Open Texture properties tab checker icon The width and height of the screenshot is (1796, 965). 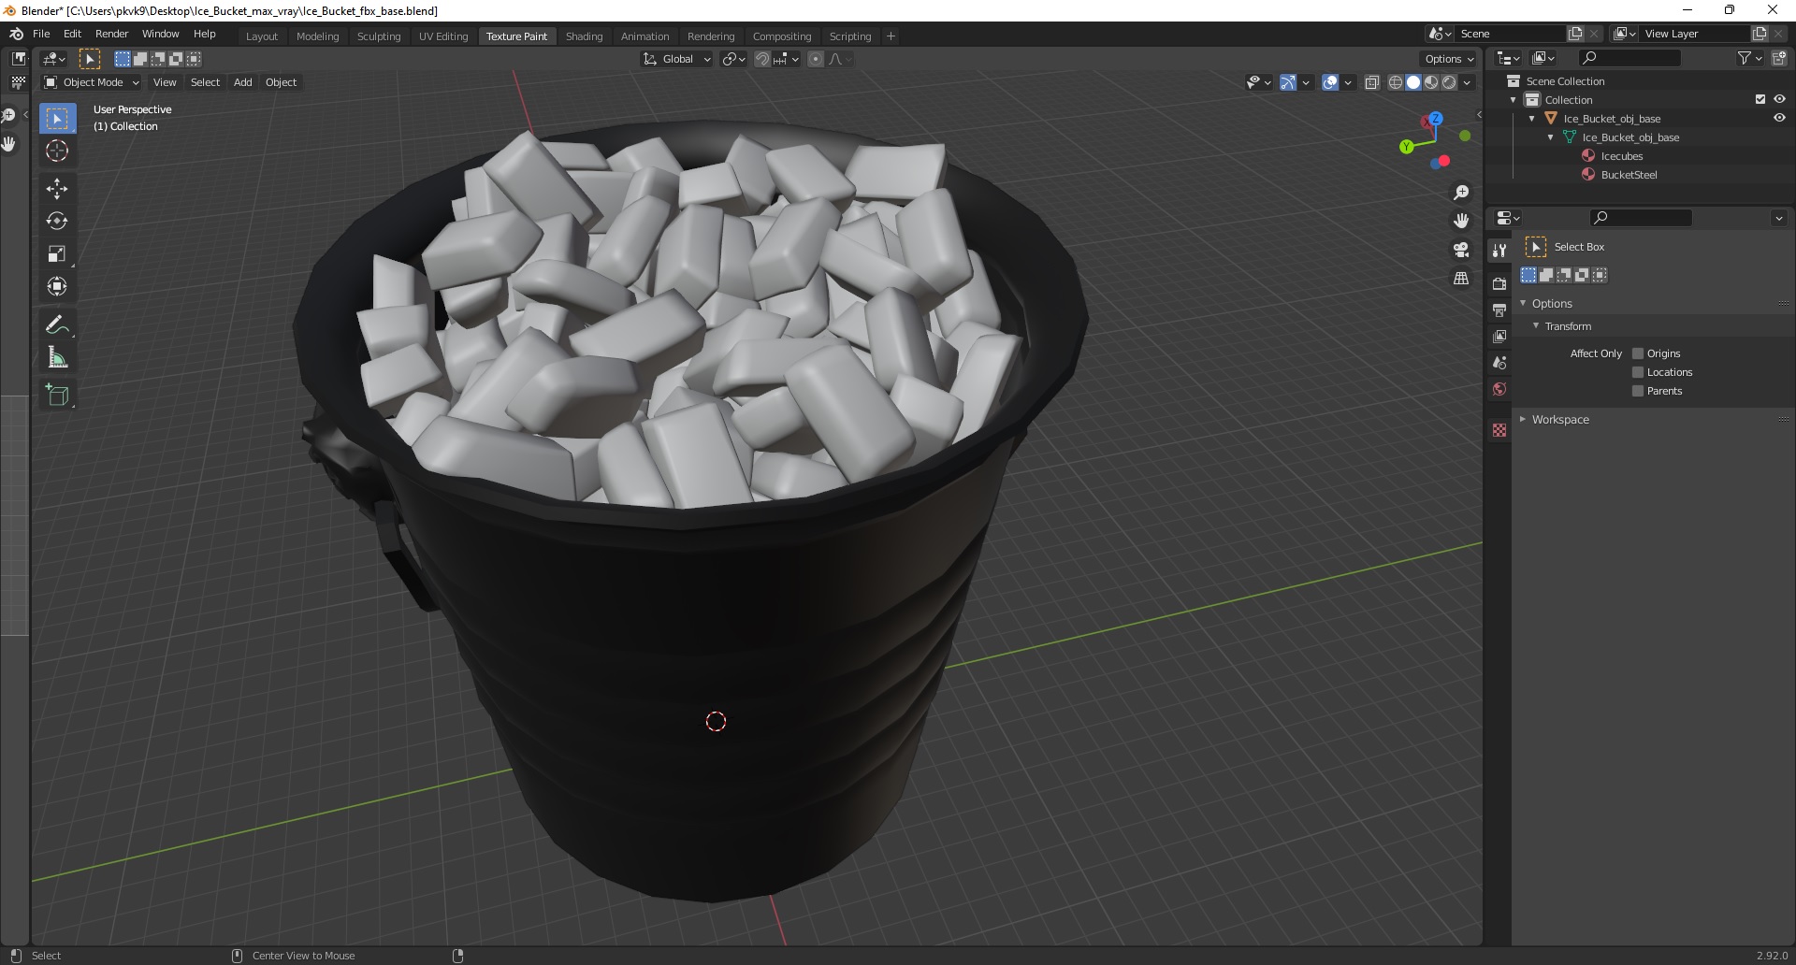tap(1499, 430)
